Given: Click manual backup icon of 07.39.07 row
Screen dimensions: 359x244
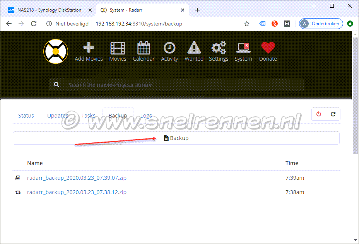Looking at the screenshot, I should click(x=18, y=178).
